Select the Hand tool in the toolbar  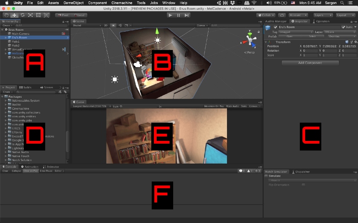(6, 15)
